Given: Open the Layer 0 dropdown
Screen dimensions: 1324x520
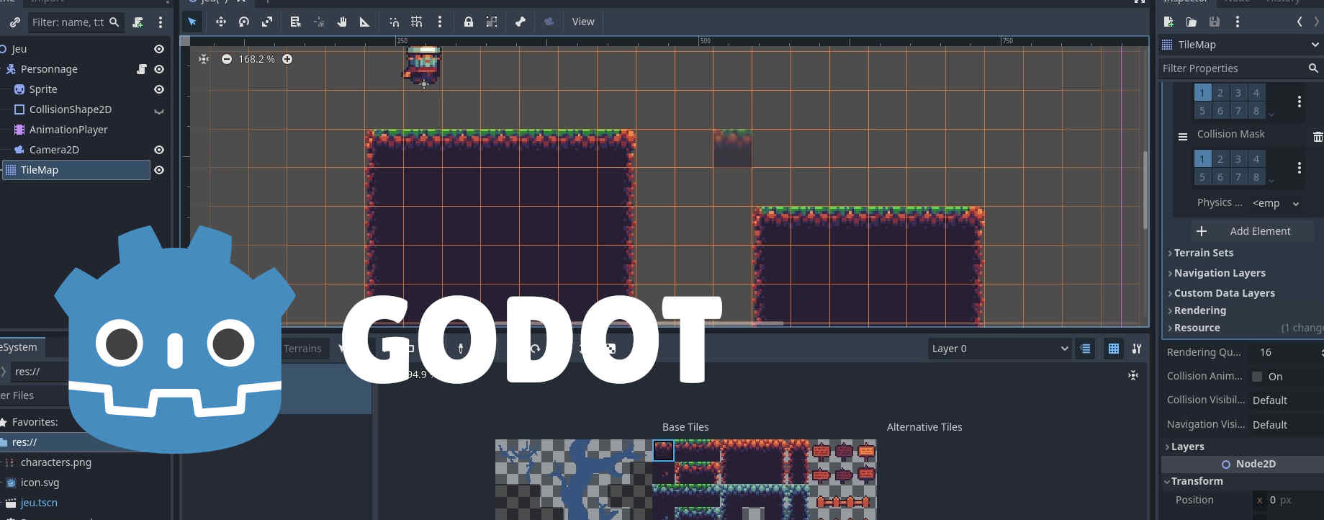Looking at the screenshot, I should coord(999,349).
